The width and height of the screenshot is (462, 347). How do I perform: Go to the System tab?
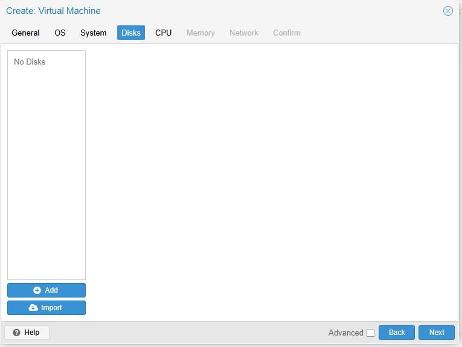(93, 33)
